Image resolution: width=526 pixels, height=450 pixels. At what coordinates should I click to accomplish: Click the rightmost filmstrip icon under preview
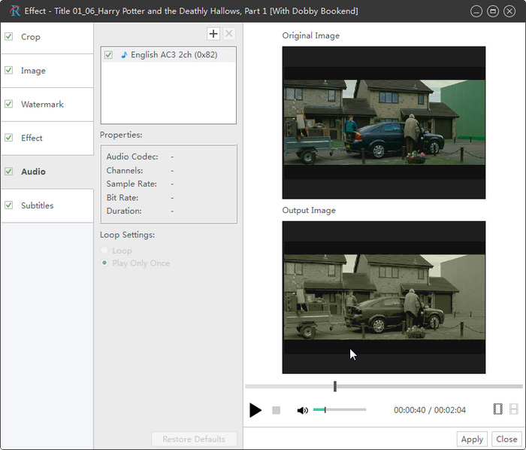[x=514, y=409]
